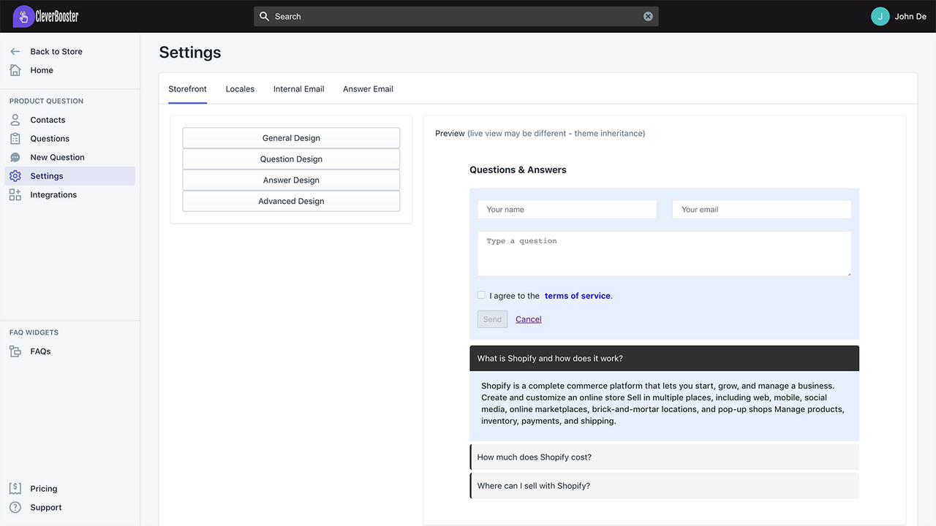The width and height of the screenshot is (936, 526).
Task: Open Settings via the gear icon
Action: (15, 175)
